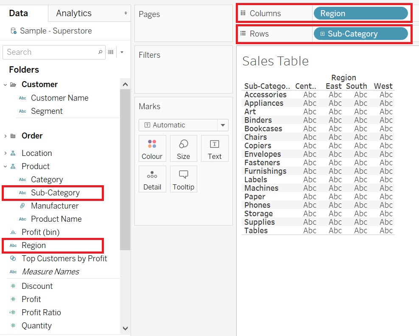Select the Discount measure
Viewport: 419px width, 336px height.
[x=37, y=286]
